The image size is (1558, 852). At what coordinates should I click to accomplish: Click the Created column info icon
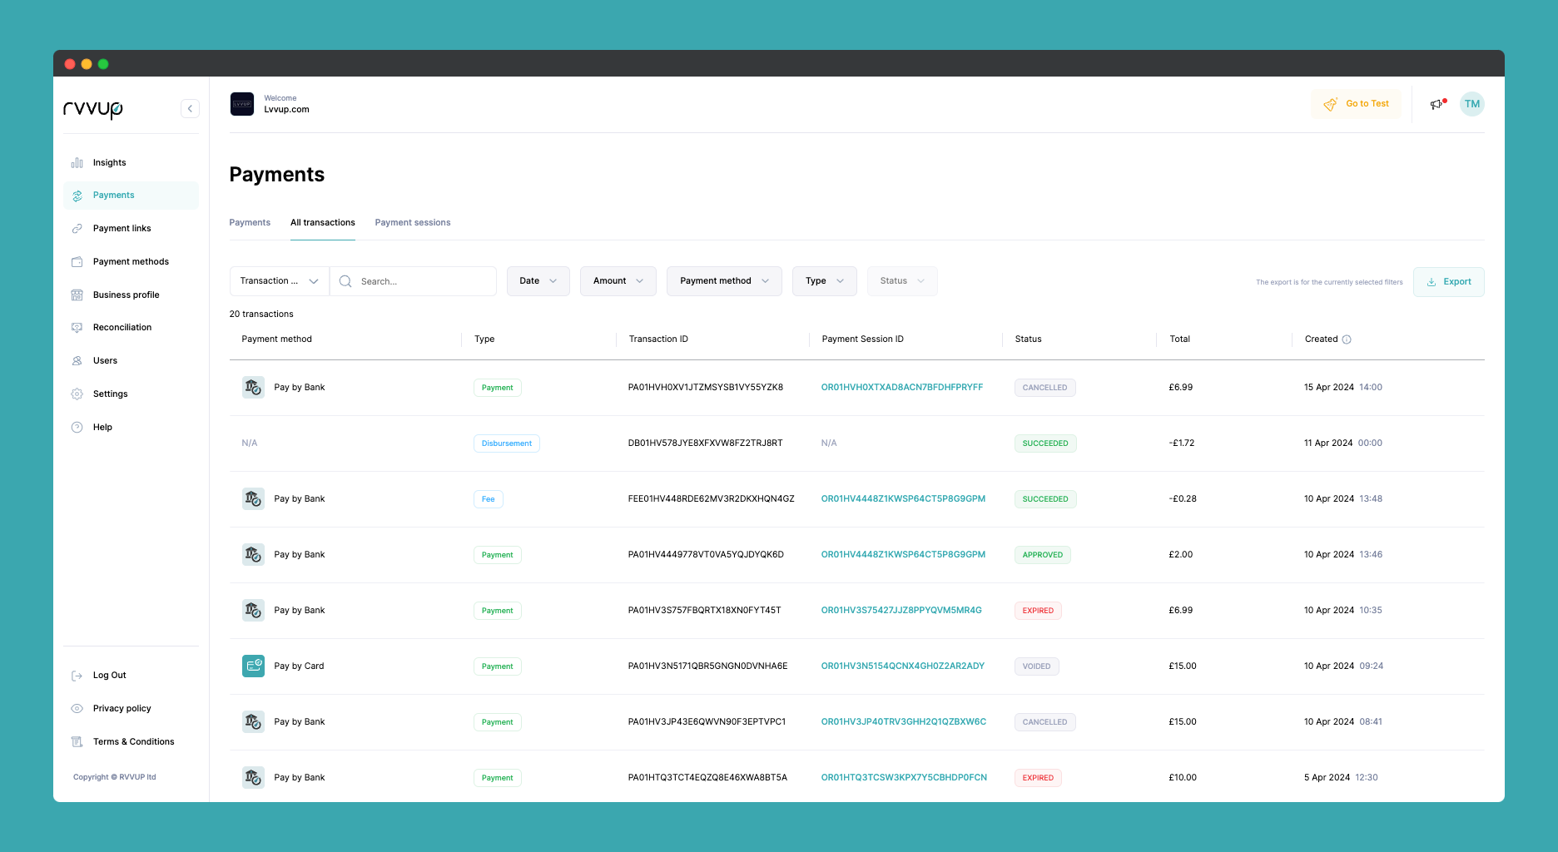pyautogui.click(x=1347, y=339)
